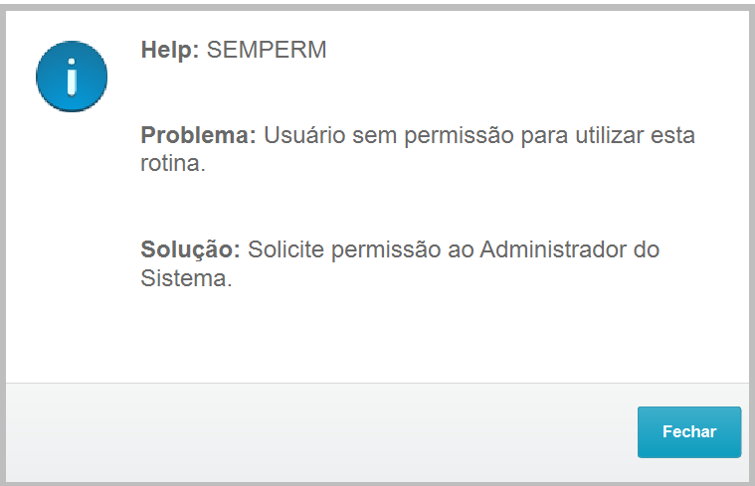Click the gray footer bar left of Fechar
Viewport: 755px width, 486px height.
tap(318, 432)
